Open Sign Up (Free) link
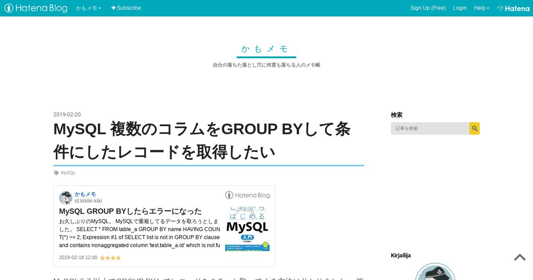 point(428,8)
